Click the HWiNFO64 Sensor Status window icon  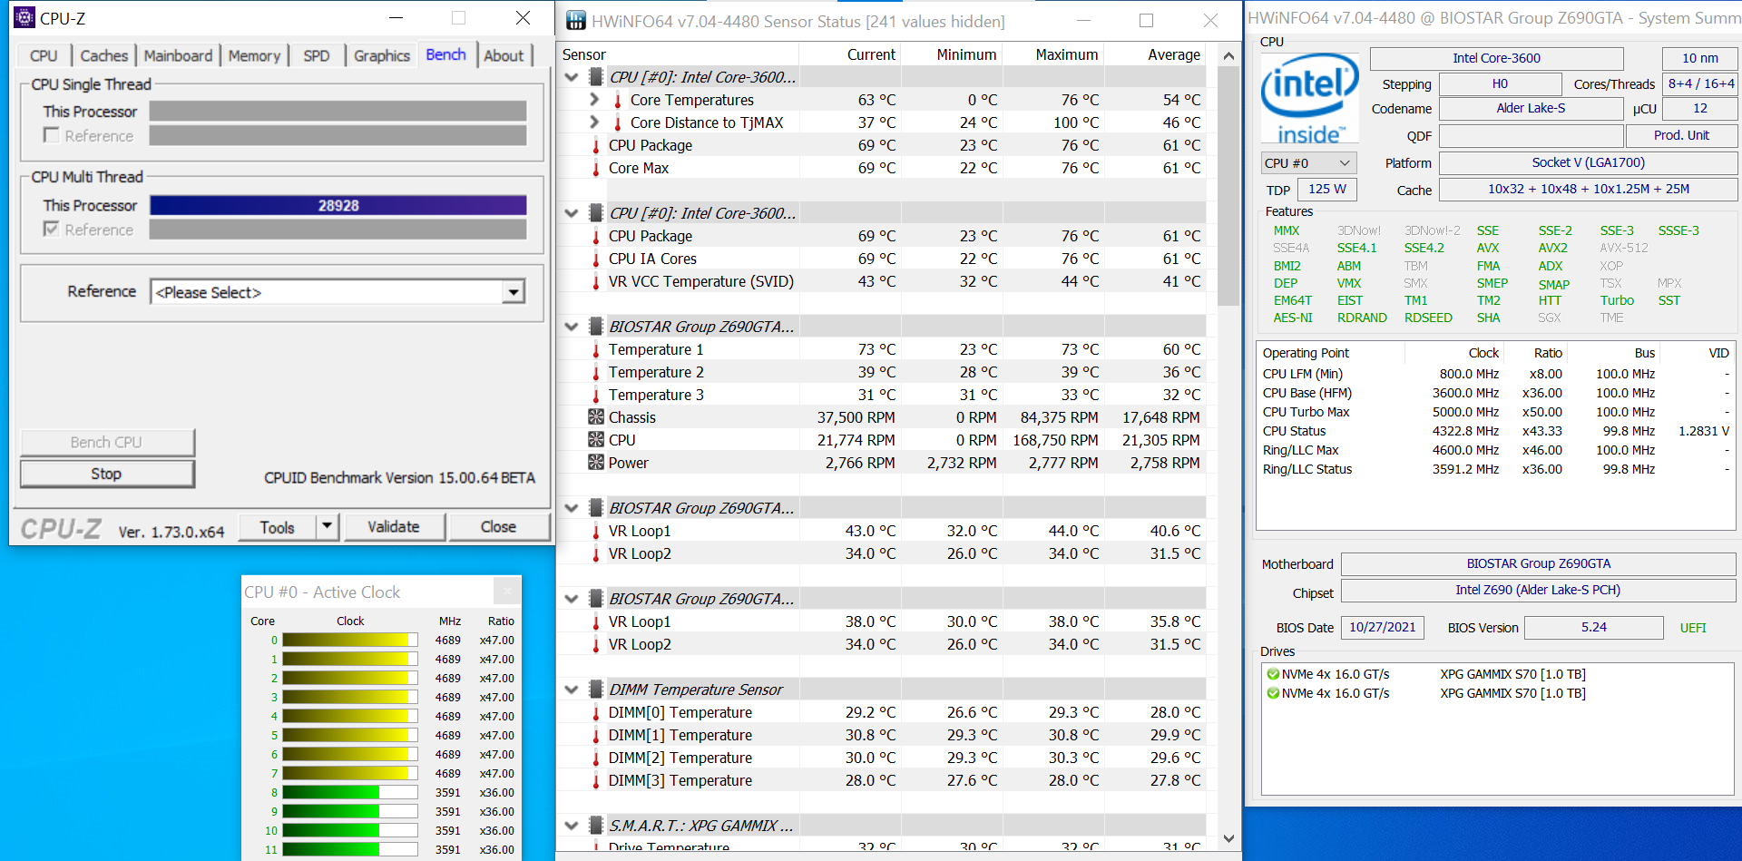tap(575, 21)
